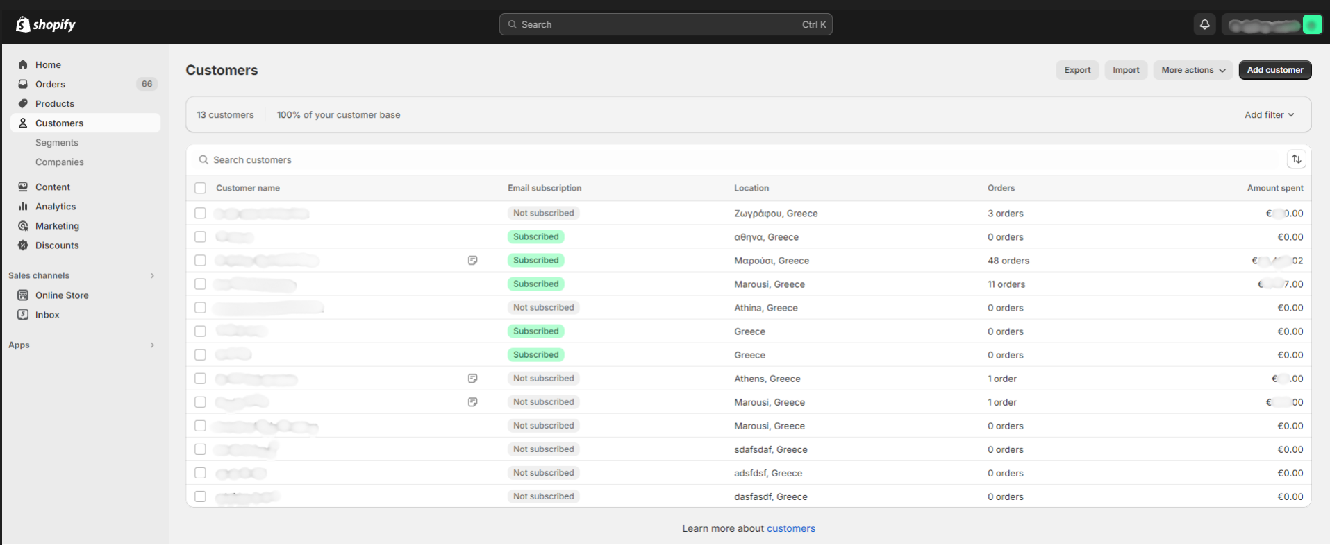The width and height of the screenshot is (1330, 545).
Task: Click the Home icon in sidebar
Action: click(x=23, y=64)
